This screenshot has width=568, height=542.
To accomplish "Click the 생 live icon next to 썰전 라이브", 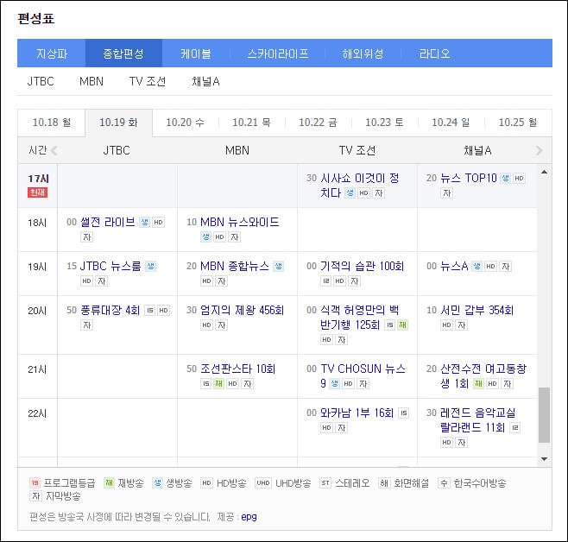I will pos(144,222).
